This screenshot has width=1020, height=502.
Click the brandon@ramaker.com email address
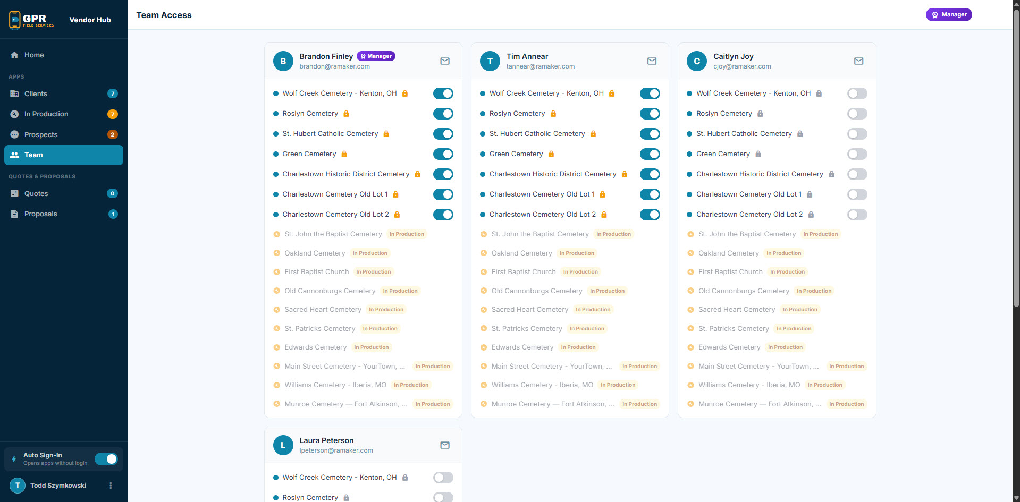pyautogui.click(x=334, y=66)
